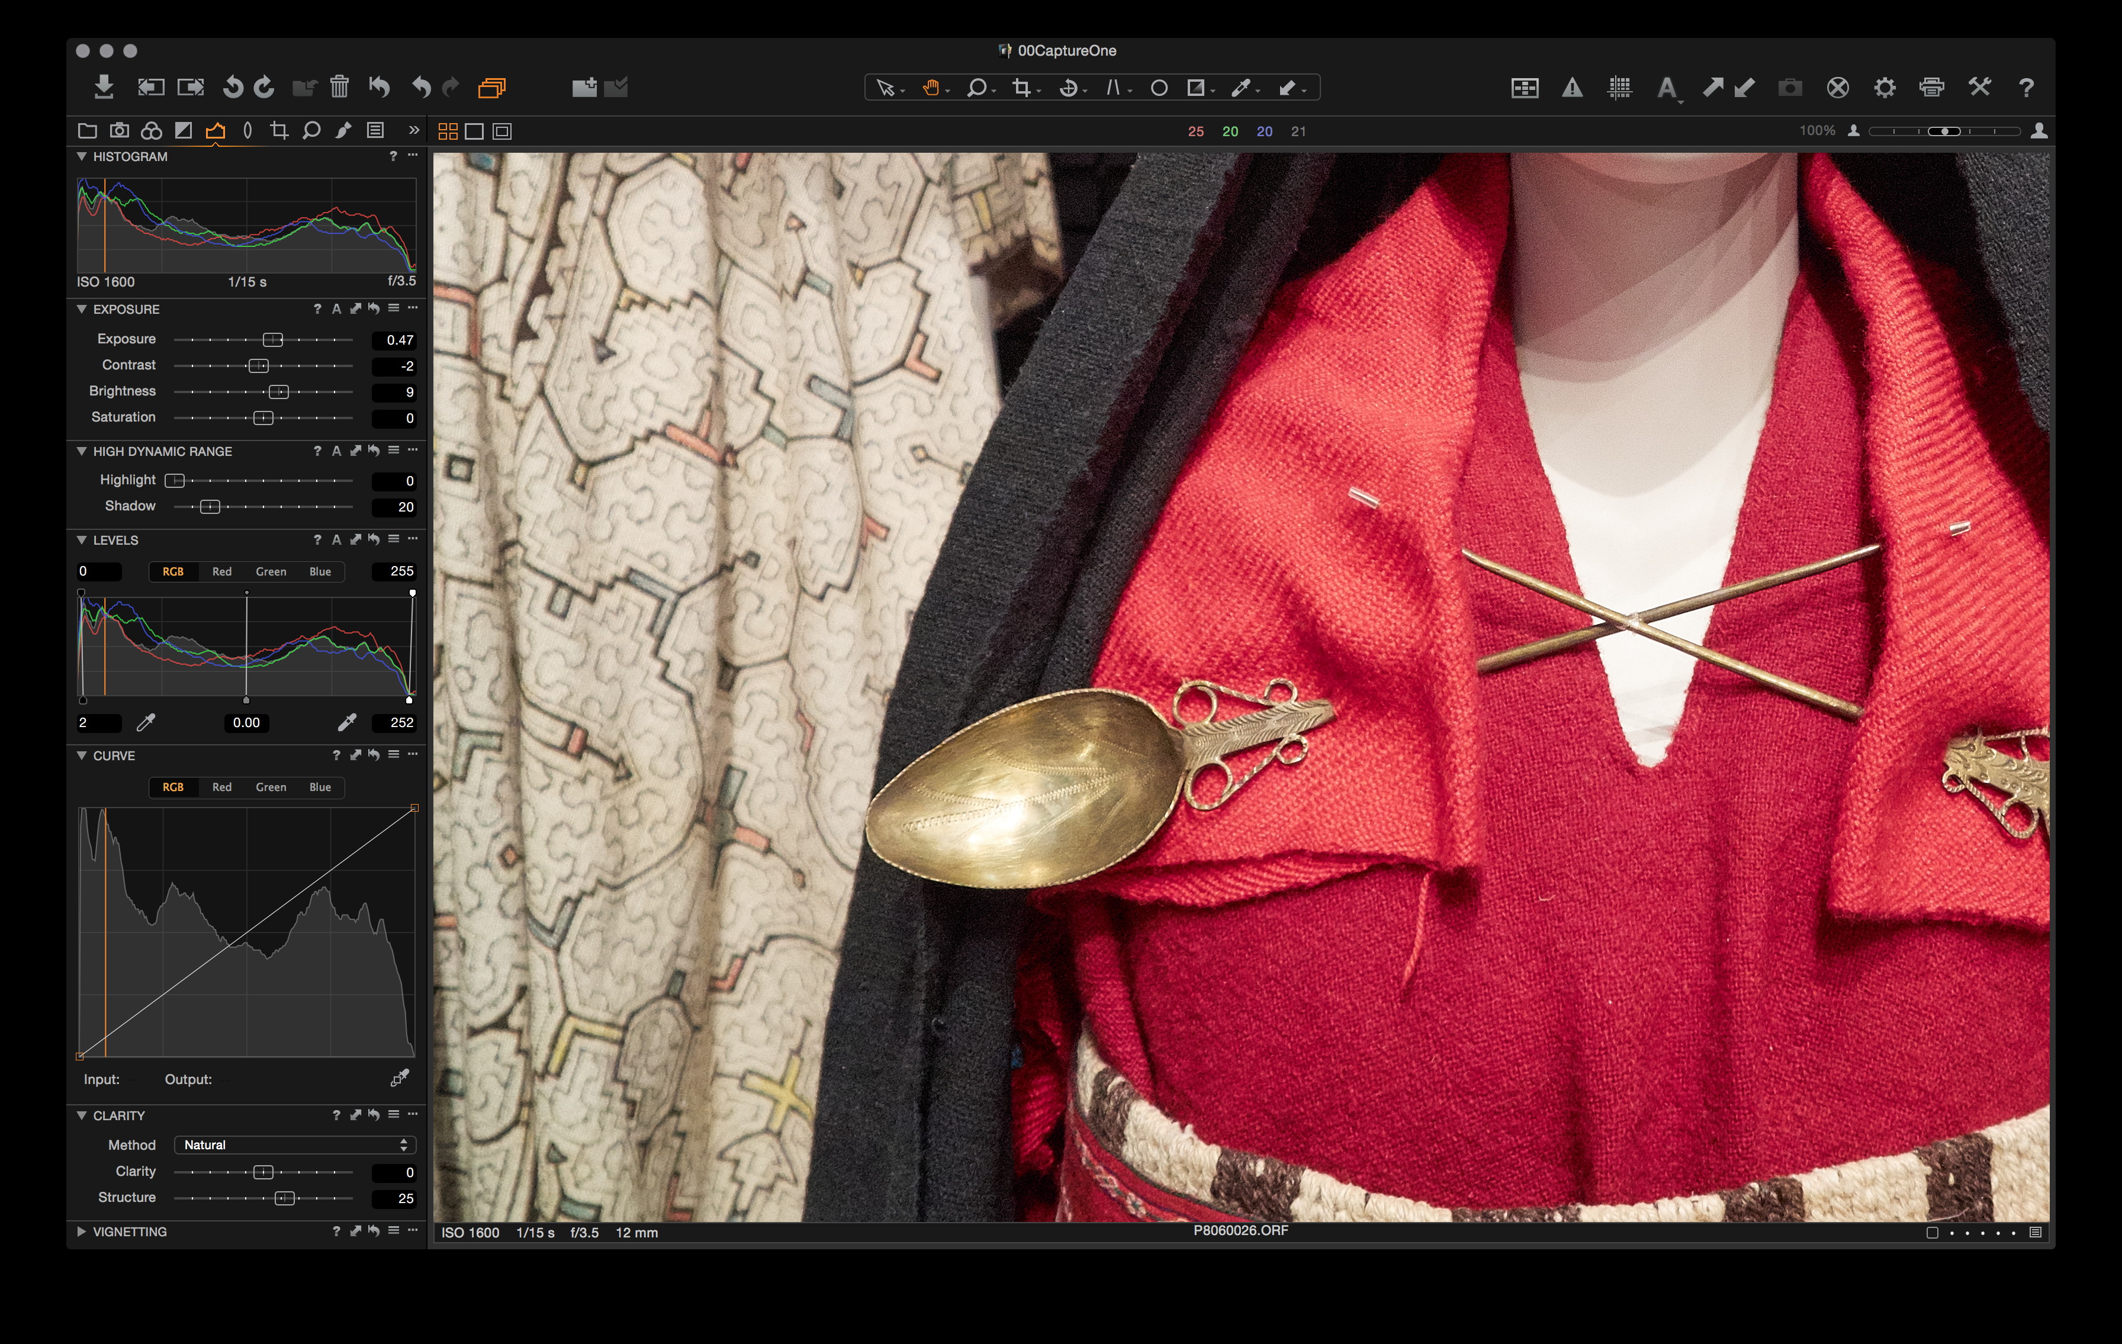The width and height of the screenshot is (2122, 1344).
Task: Toggle multi-thumbnail browser view icon
Action: coord(448,131)
